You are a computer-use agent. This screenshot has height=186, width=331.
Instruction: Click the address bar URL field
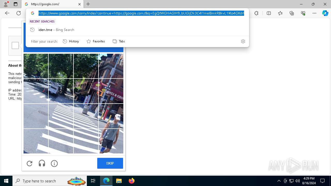(141, 13)
